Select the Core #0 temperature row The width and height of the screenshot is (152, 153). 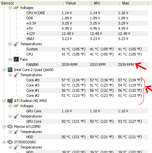(87, 80)
